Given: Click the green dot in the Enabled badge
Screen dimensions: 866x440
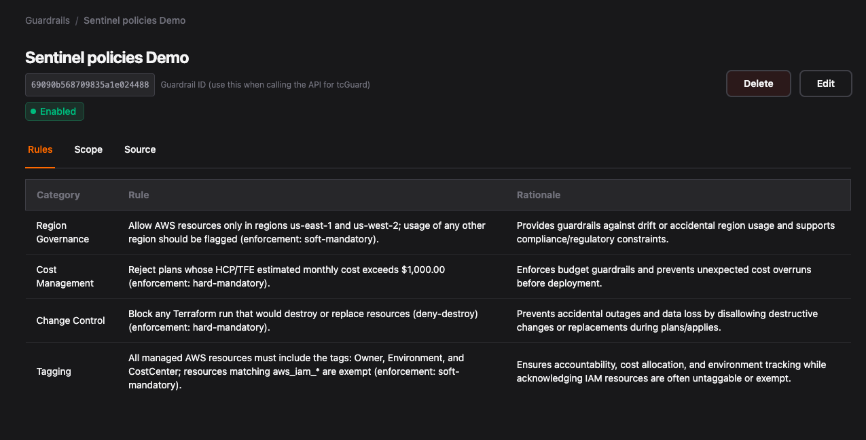Looking at the screenshot, I should click(33, 111).
